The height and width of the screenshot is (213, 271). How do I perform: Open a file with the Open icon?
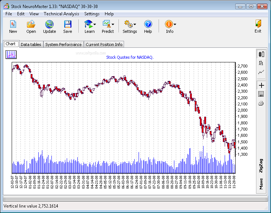click(x=31, y=24)
